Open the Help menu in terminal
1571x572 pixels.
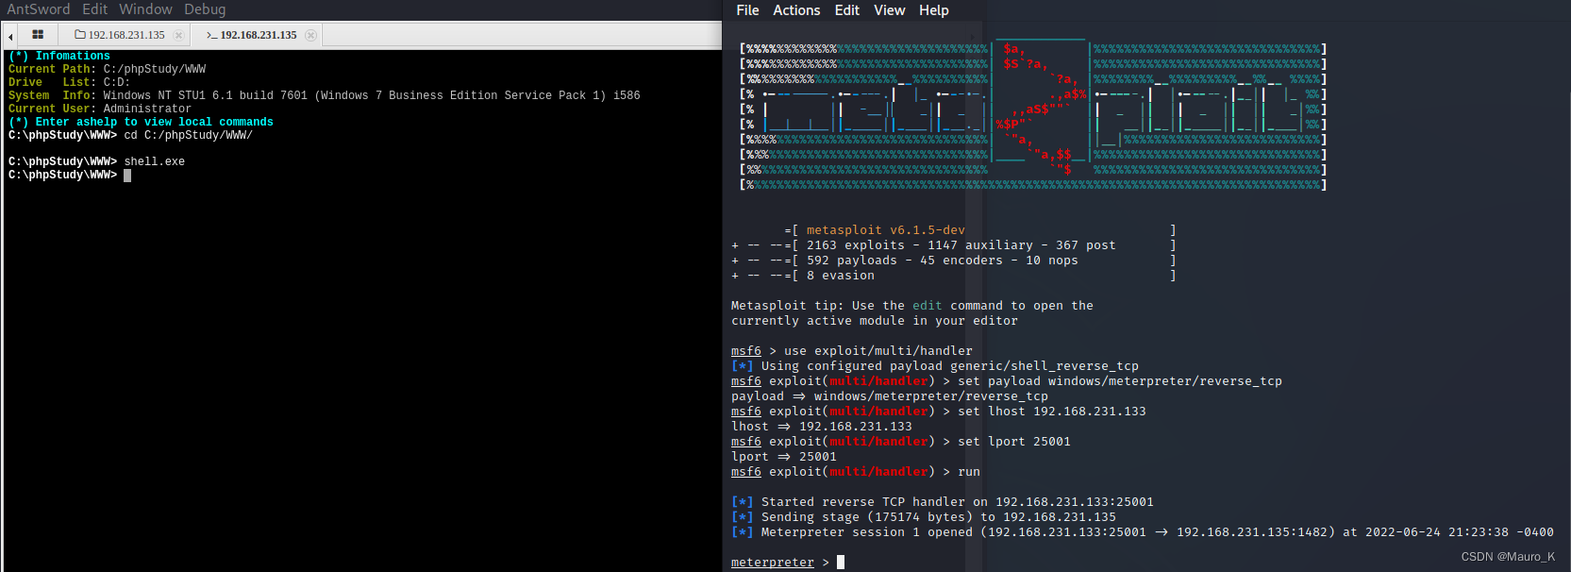point(934,10)
